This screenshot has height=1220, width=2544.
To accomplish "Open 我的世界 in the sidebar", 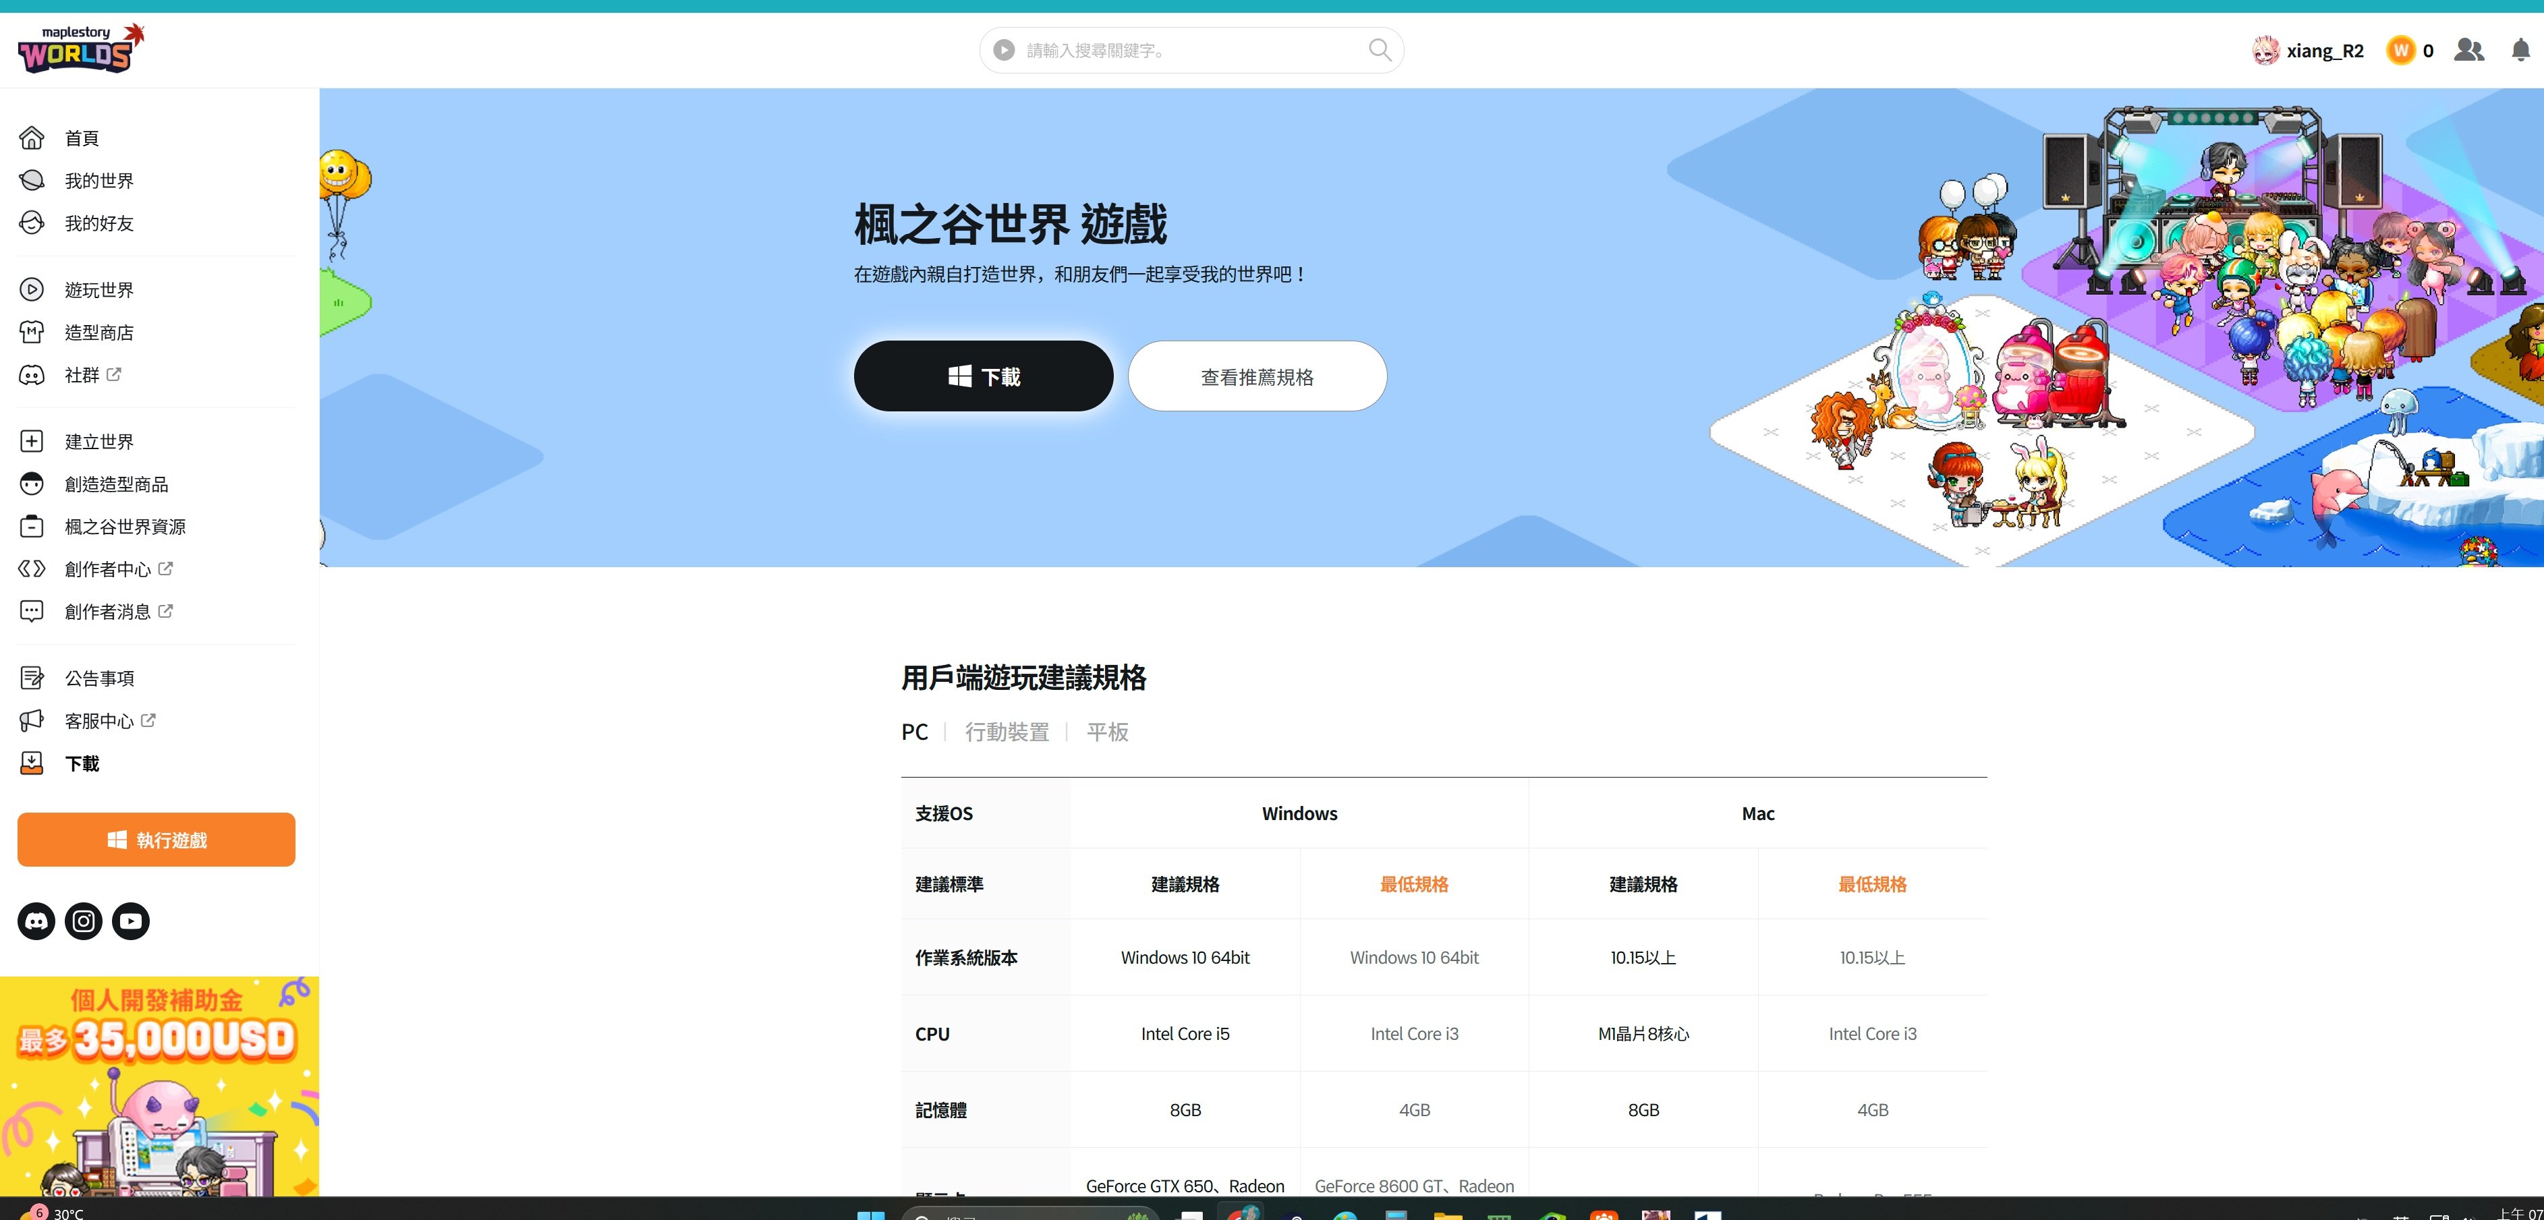I will tap(98, 181).
